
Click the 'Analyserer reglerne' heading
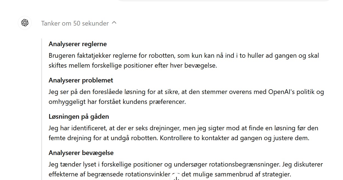(x=78, y=44)
